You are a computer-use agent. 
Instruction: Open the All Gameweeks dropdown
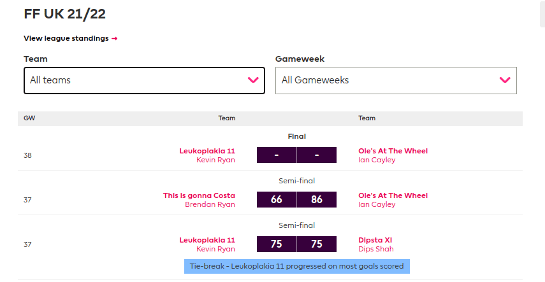[395, 80]
